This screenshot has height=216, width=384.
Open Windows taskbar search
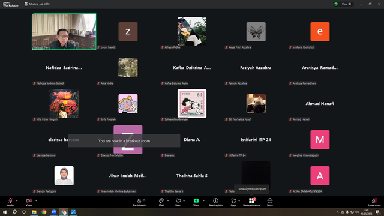(14, 212)
